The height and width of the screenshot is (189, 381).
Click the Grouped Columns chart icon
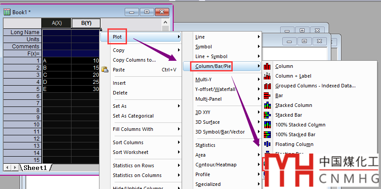pyautogui.click(x=267, y=86)
